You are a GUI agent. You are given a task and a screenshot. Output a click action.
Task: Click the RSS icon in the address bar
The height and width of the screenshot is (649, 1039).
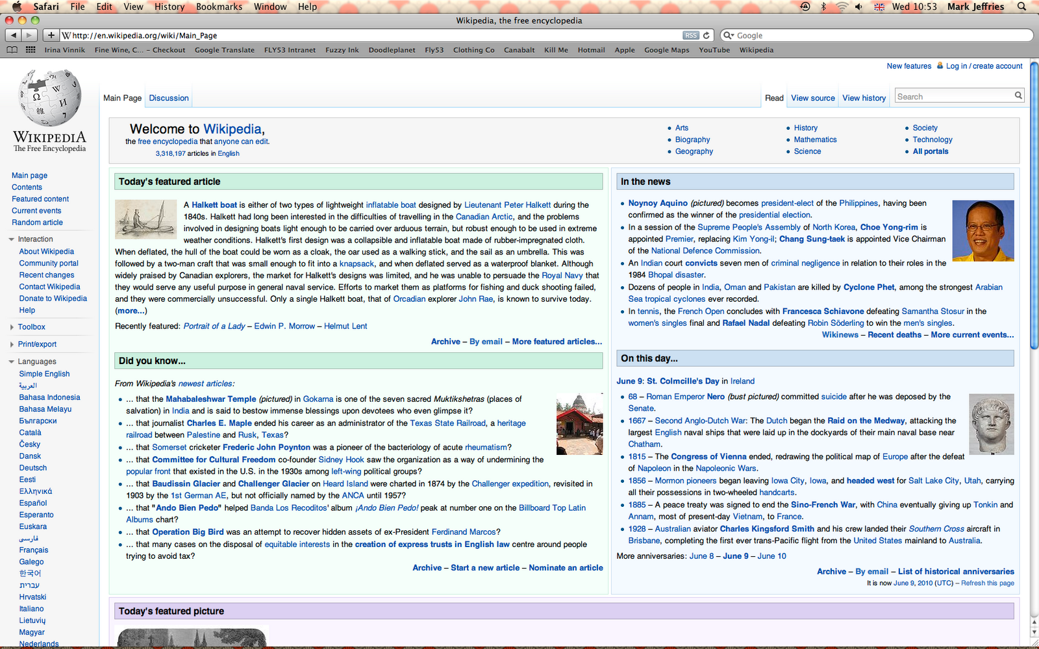click(x=690, y=35)
